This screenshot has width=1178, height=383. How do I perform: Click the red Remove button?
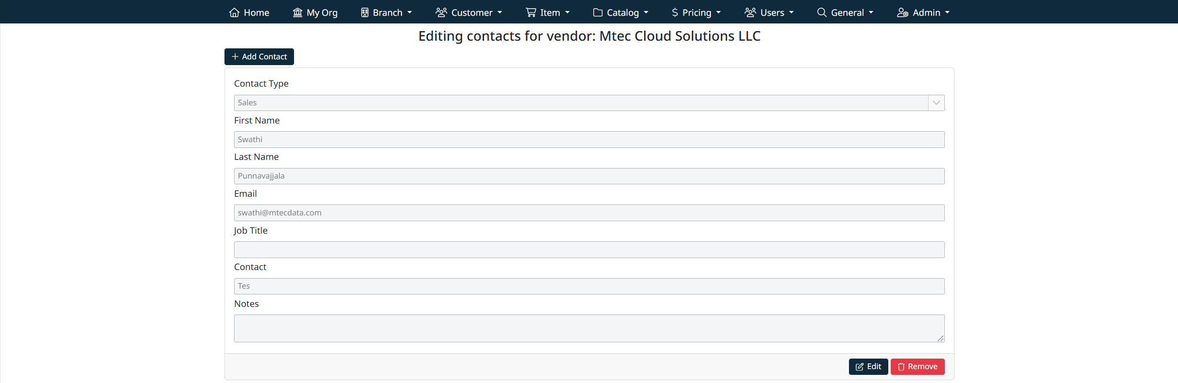coord(918,367)
